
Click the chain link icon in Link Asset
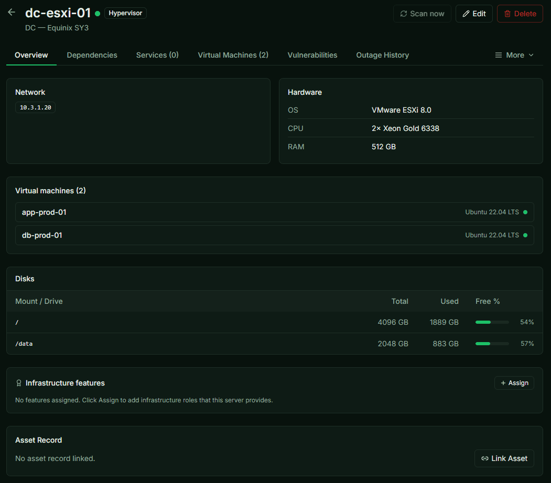point(485,458)
